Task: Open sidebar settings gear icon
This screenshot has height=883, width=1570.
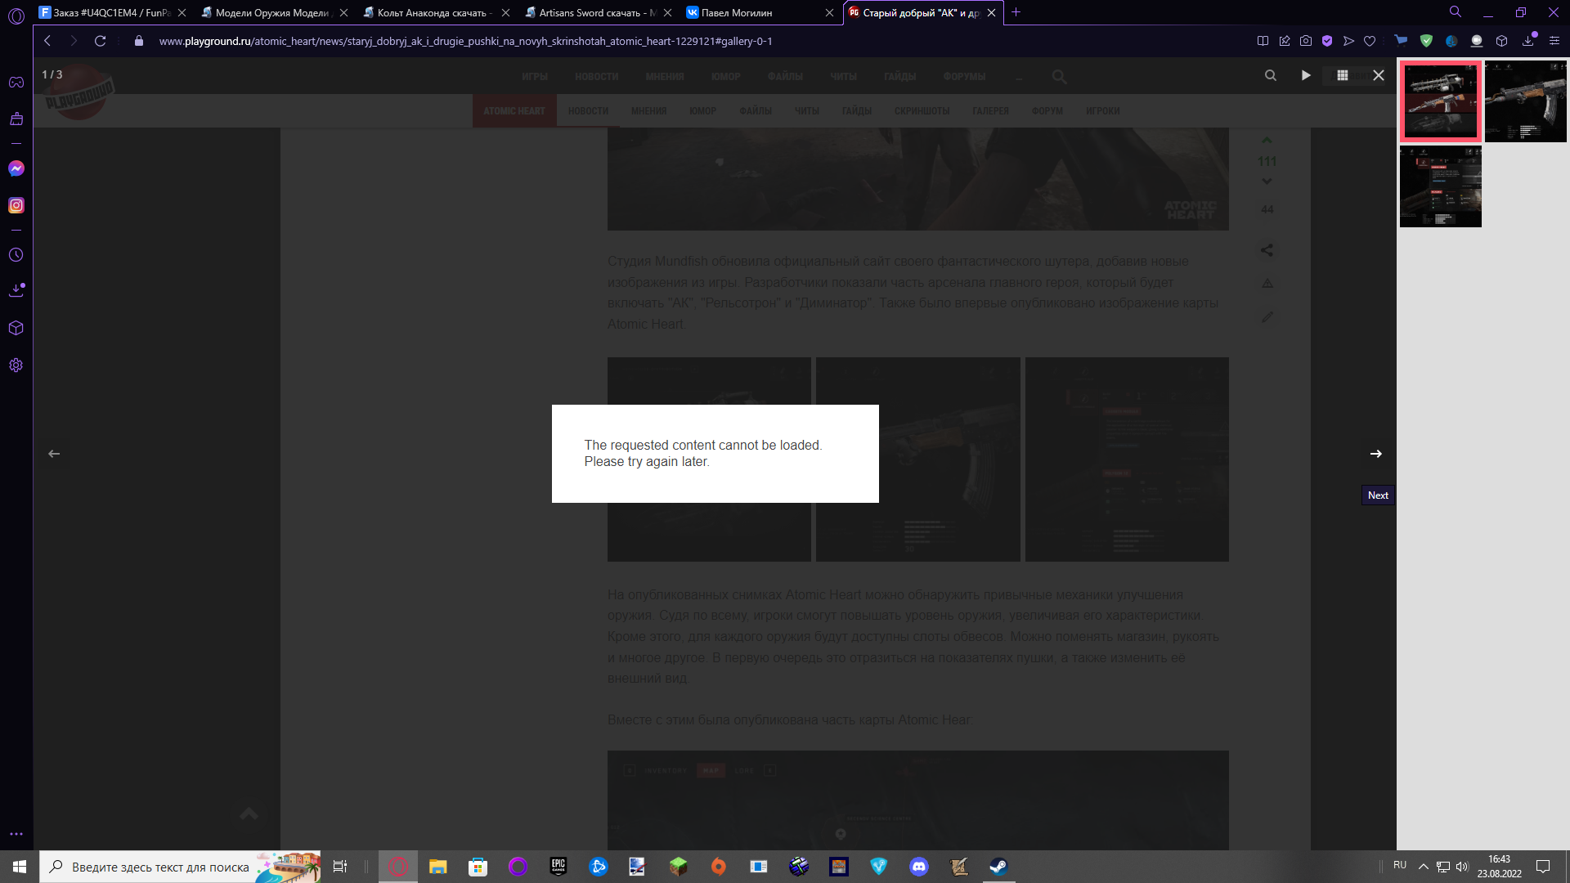Action: pyautogui.click(x=16, y=365)
